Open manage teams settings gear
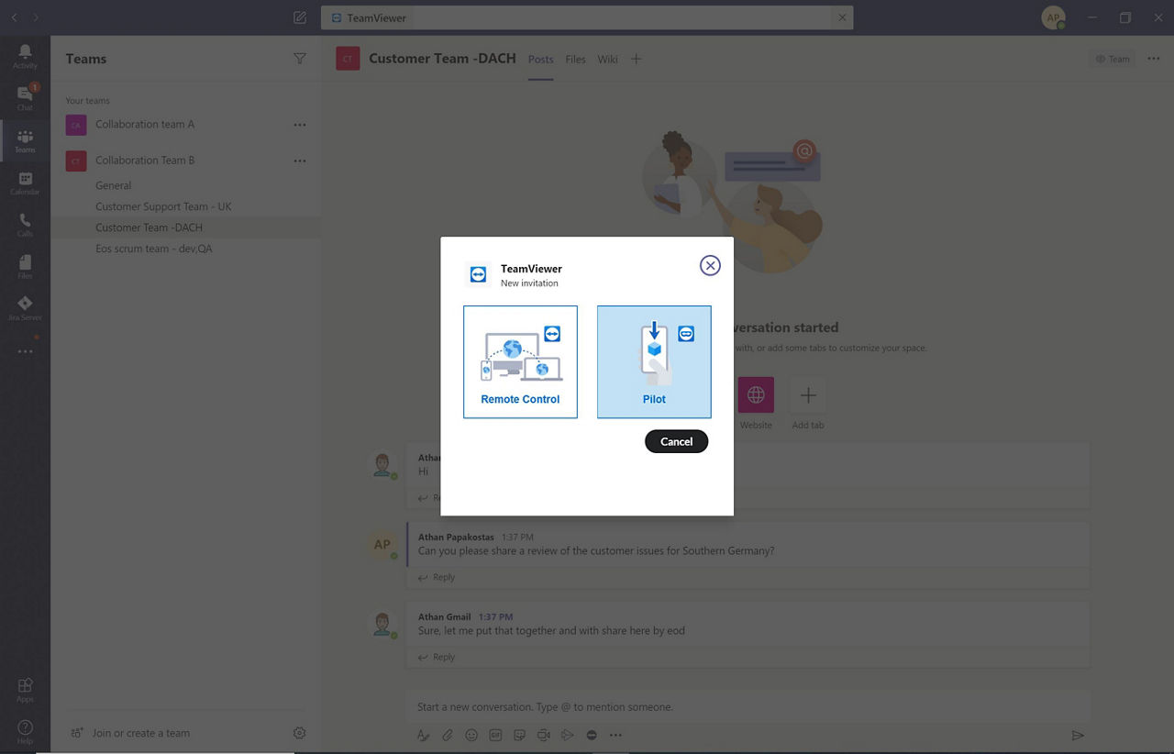The height and width of the screenshot is (754, 1174). coord(299,733)
